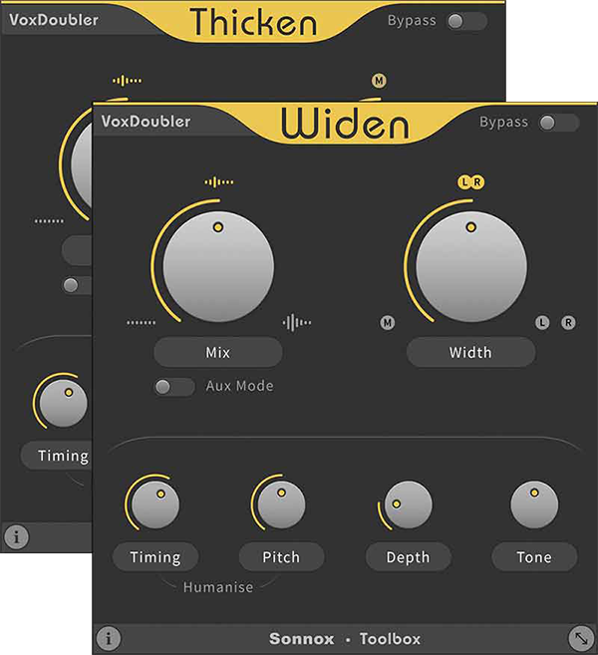The image size is (598, 655).
Task: Enable the Aux Mode switch
Action: click(x=174, y=387)
